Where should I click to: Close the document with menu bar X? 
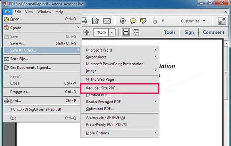tap(225, 12)
